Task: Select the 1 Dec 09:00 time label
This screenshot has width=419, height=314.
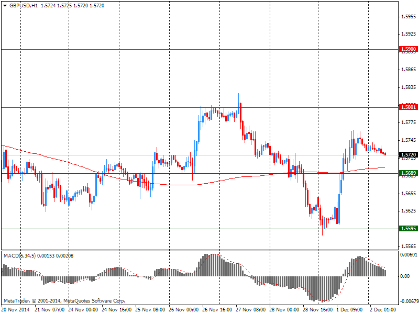Action: click(349, 309)
